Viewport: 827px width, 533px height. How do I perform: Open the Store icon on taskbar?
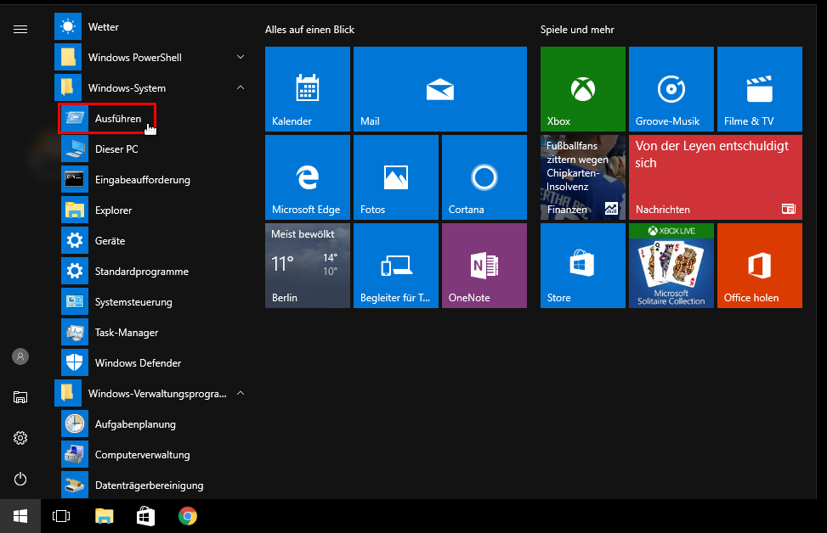coord(145,516)
